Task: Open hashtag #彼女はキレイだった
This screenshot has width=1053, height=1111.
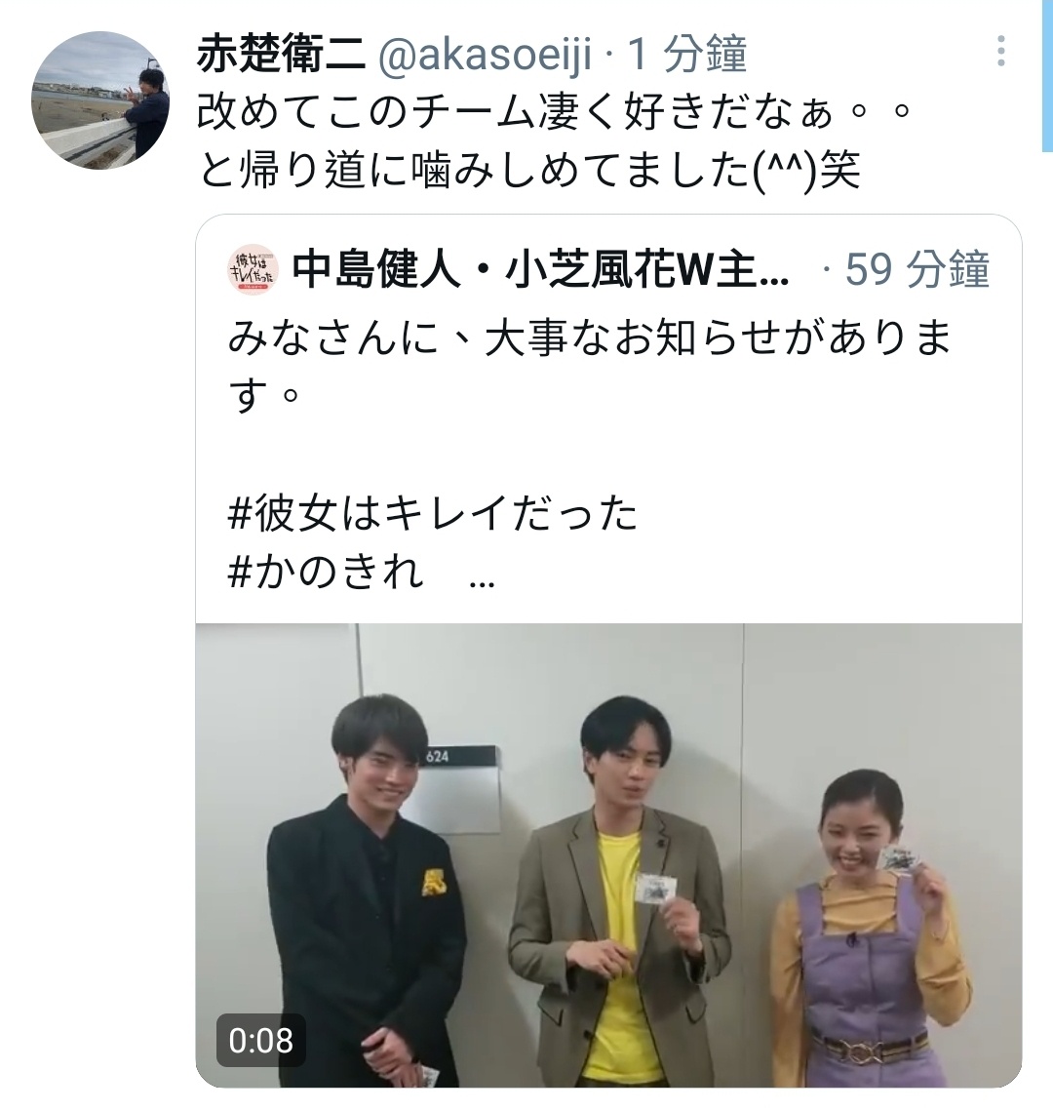Action: [x=433, y=513]
